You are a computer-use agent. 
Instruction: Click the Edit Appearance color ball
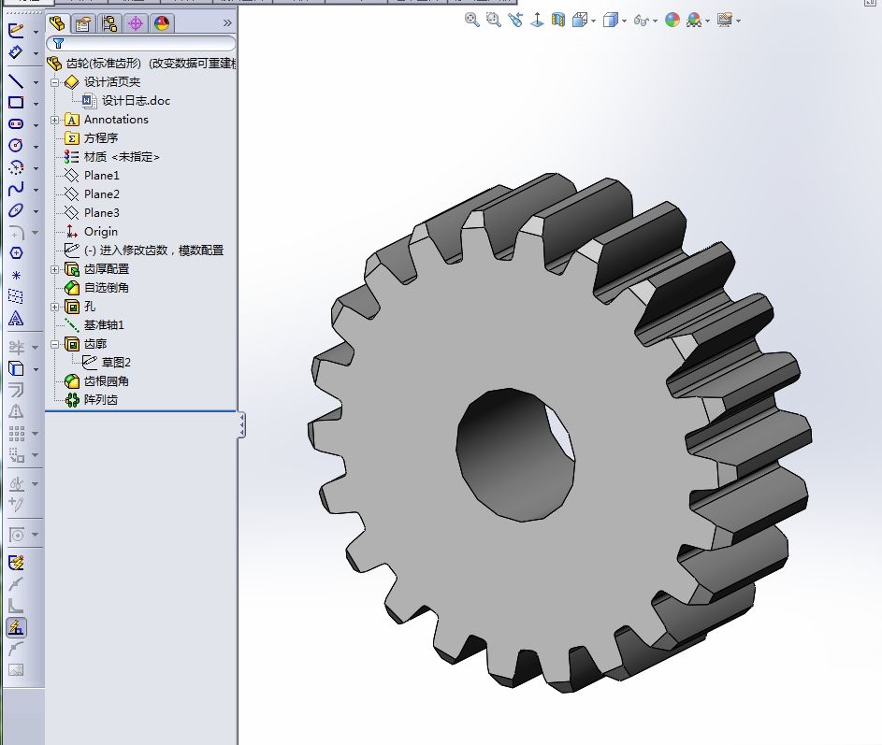[672, 21]
